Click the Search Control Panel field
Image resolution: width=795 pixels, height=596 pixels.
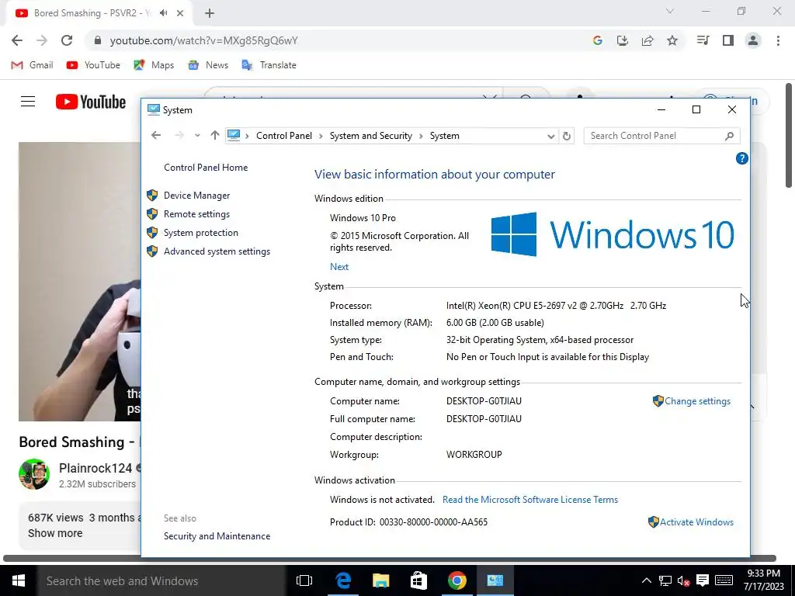pos(654,136)
